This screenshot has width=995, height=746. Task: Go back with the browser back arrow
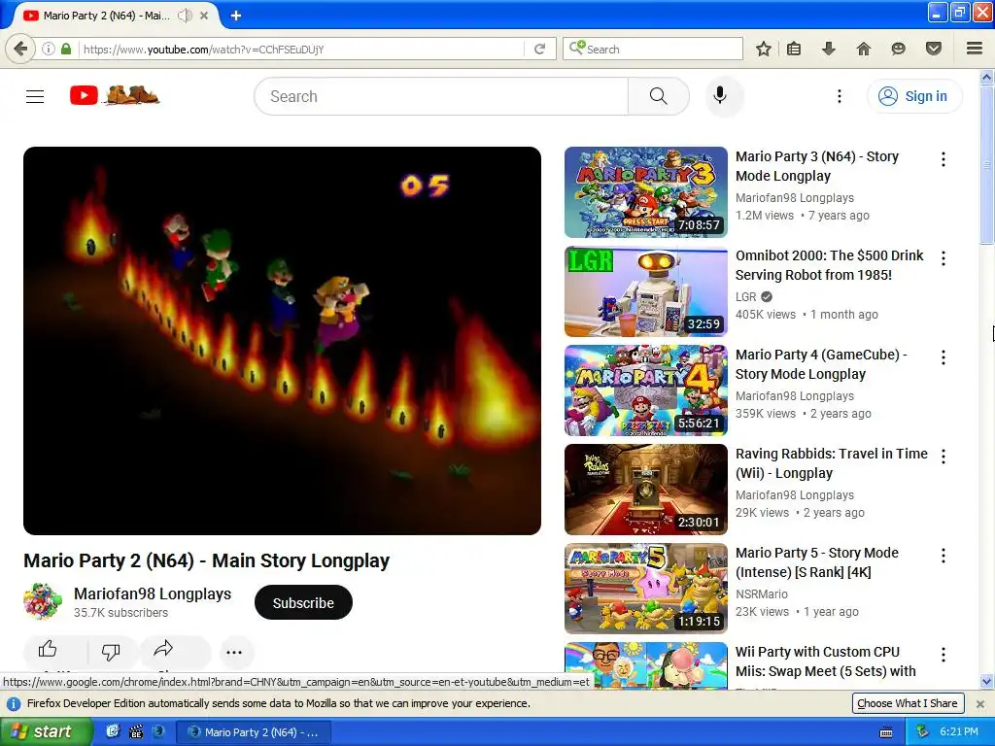[x=21, y=49]
